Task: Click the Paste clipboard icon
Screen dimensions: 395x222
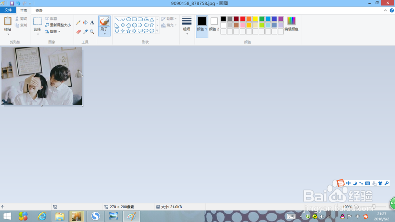Action: 8,21
